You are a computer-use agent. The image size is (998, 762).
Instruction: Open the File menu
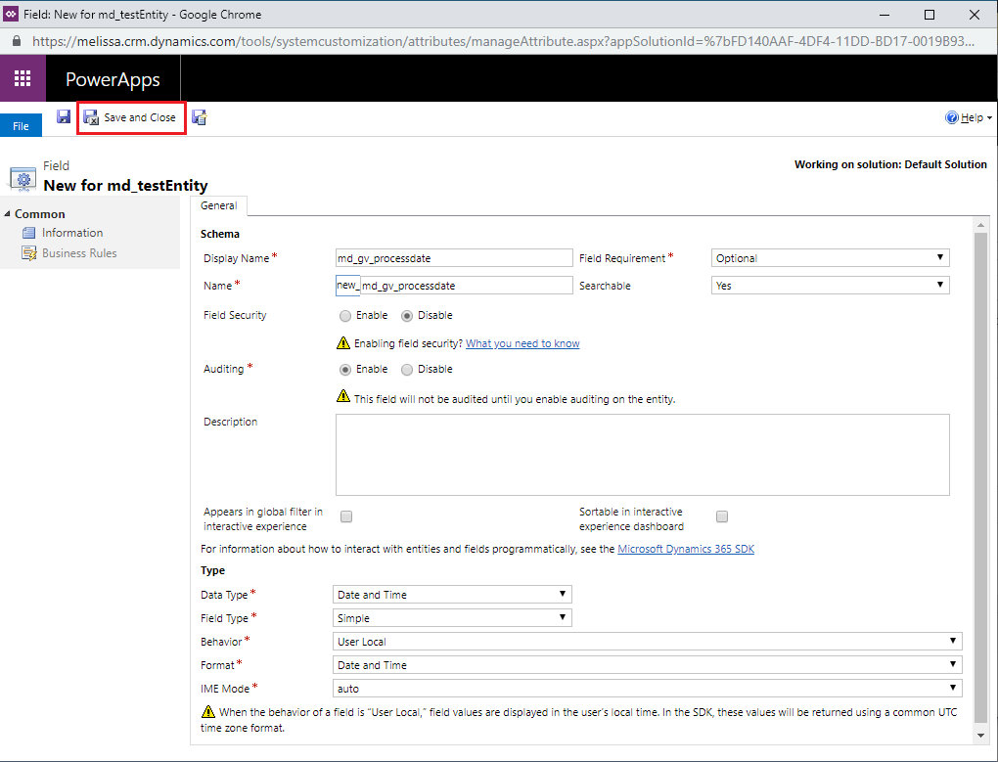[21, 126]
